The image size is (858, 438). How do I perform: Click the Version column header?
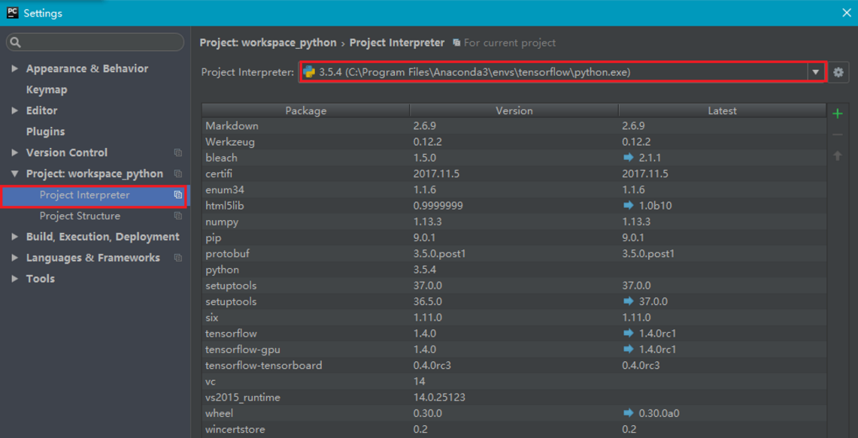pyautogui.click(x=514, y=110)
